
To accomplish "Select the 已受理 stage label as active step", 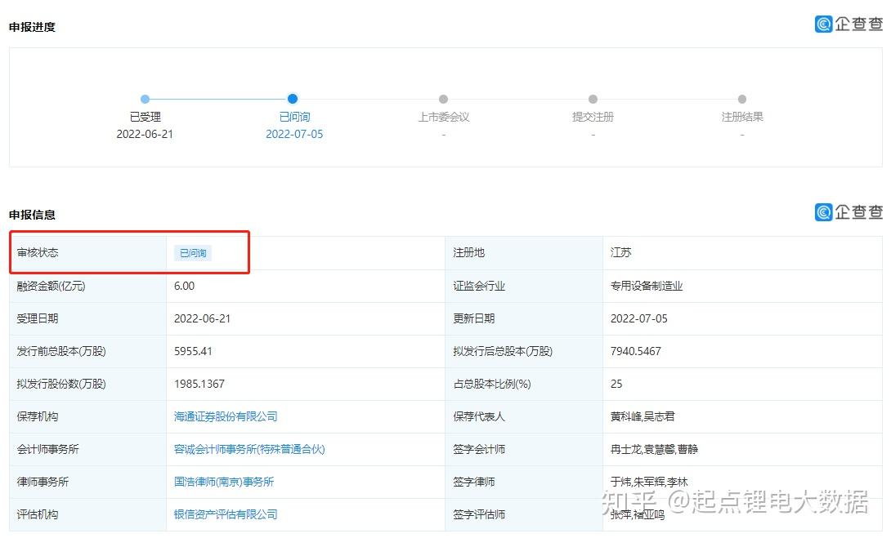I will [x=145, y=117].
